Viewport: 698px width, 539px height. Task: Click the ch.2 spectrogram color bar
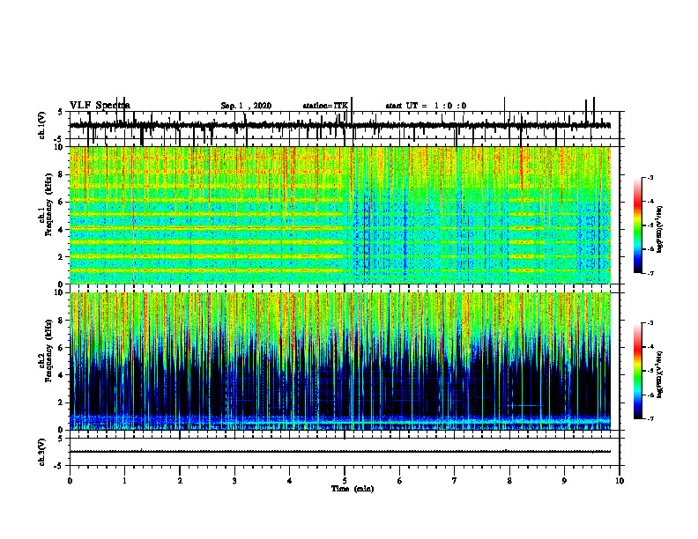click(637, 371)
